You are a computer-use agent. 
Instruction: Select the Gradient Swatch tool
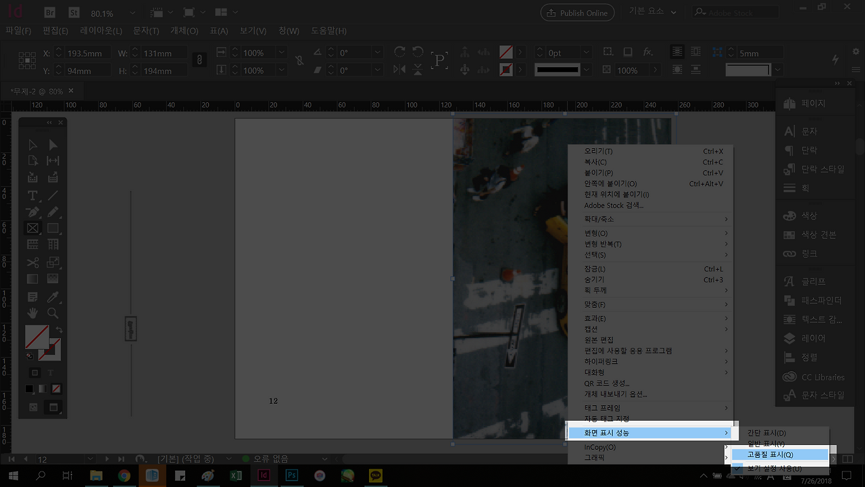click(32, 279)
